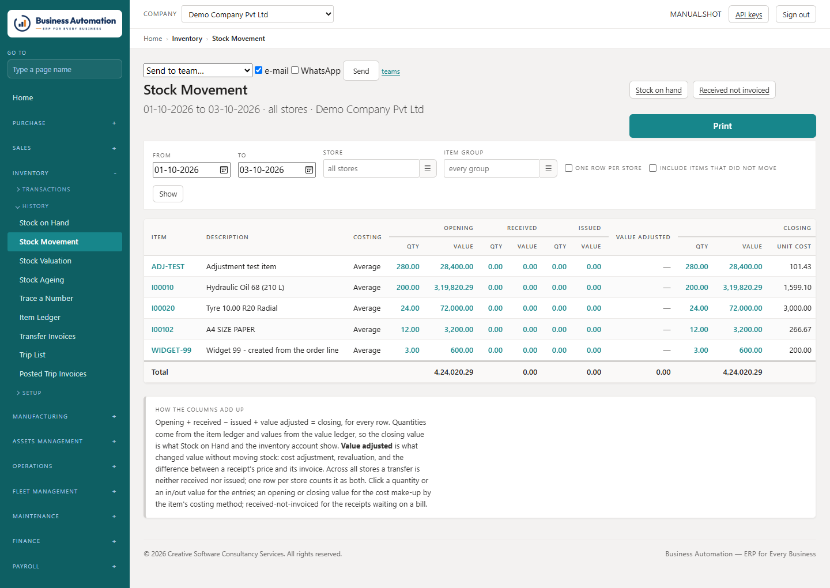The width and height of the screenshot is (830, 588).
Task: Tick One Row Per Store checkbox
Action: (x=569, y=168)
